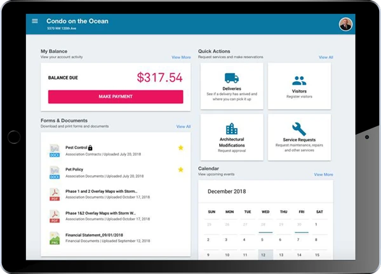Toggle the favorite star for Pest Control

(x=180, y=148)
